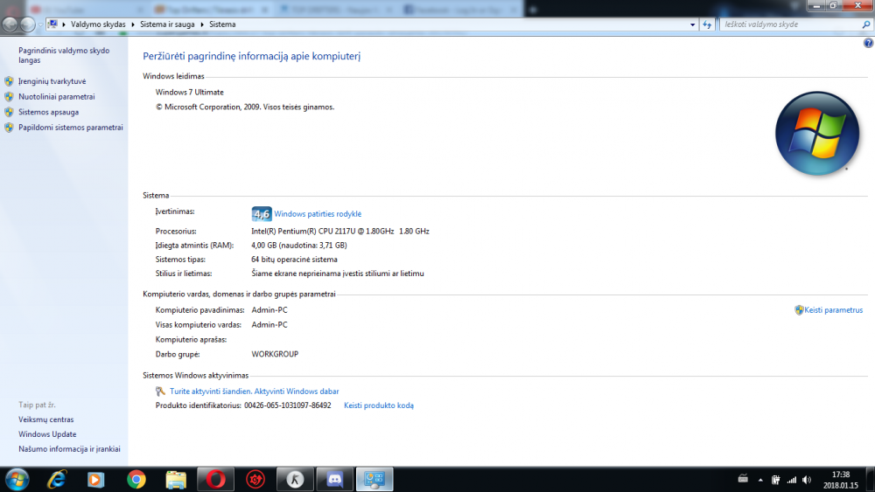Click the power plug tray icon
This screenshot has height=492, width=875.
(775, 480)
